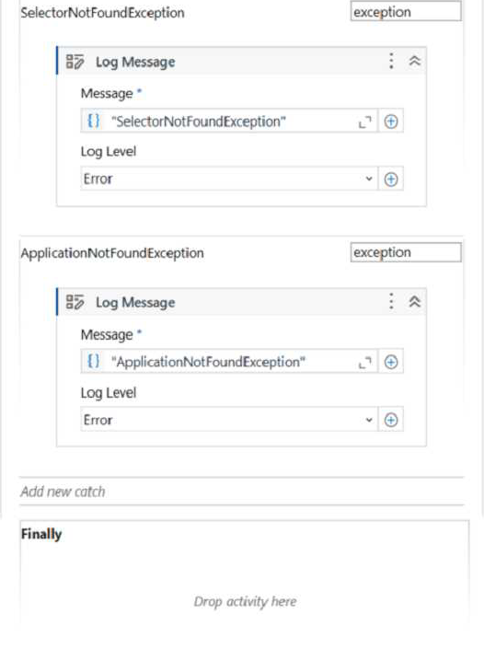484x649 pixels.
Task: Expand editor for "ApplicationNotFoundException" message field
Action: [365, 362]
